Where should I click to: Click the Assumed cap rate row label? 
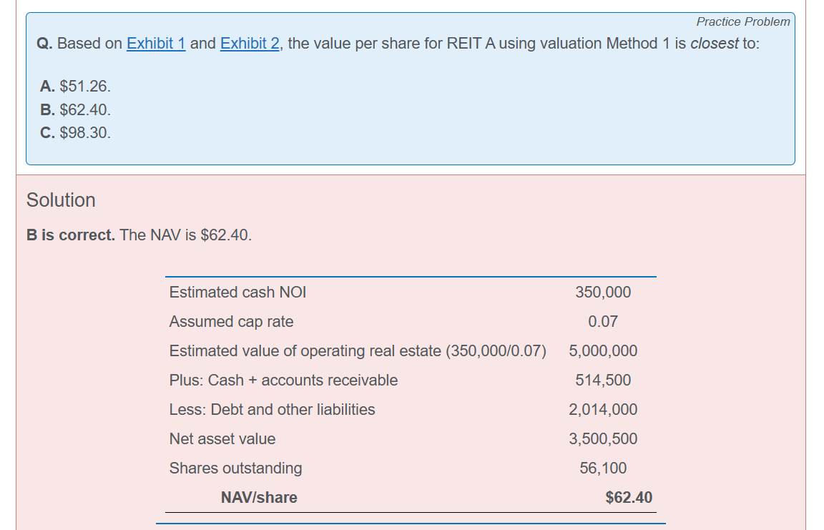(231, 322)
